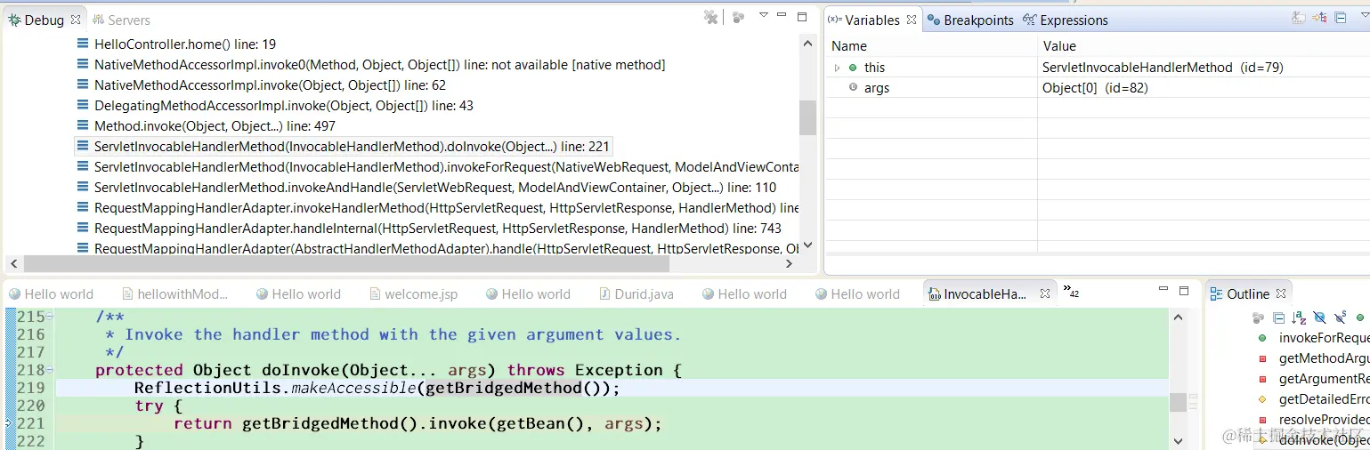Image resolution: width=1370 pixels, height=450 pixels.
Task: Open the Debug view menu triangle
Action: click(763, 15)
